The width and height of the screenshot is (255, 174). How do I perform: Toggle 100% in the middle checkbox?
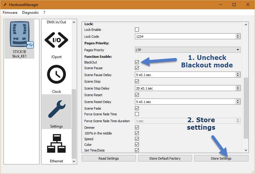pos(137,133)
